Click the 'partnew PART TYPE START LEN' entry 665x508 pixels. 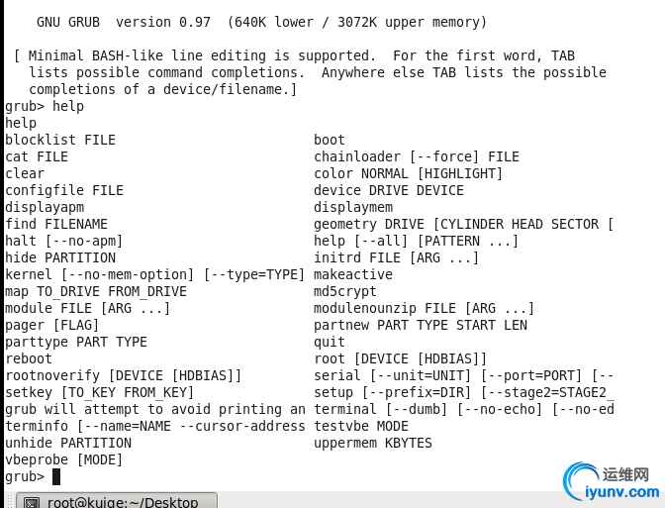(421, 325)
